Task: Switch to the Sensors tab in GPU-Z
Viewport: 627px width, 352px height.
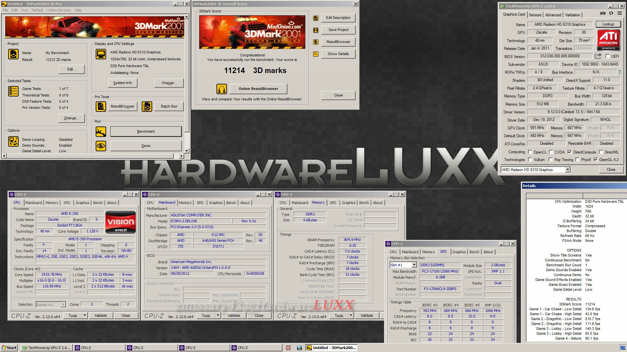Action: point(535,15)
